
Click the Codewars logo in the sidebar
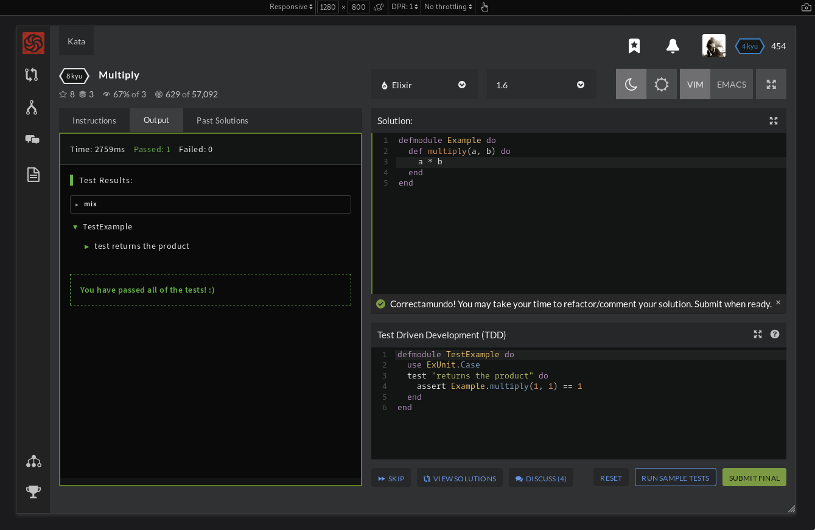point(33,43)
